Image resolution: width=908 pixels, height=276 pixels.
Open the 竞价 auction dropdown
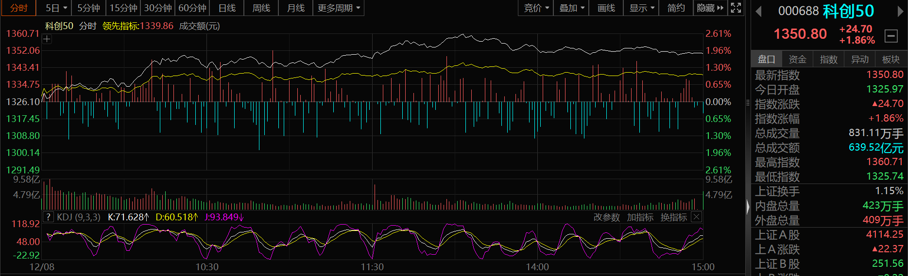pyautogui.click(x=536, y=8)
